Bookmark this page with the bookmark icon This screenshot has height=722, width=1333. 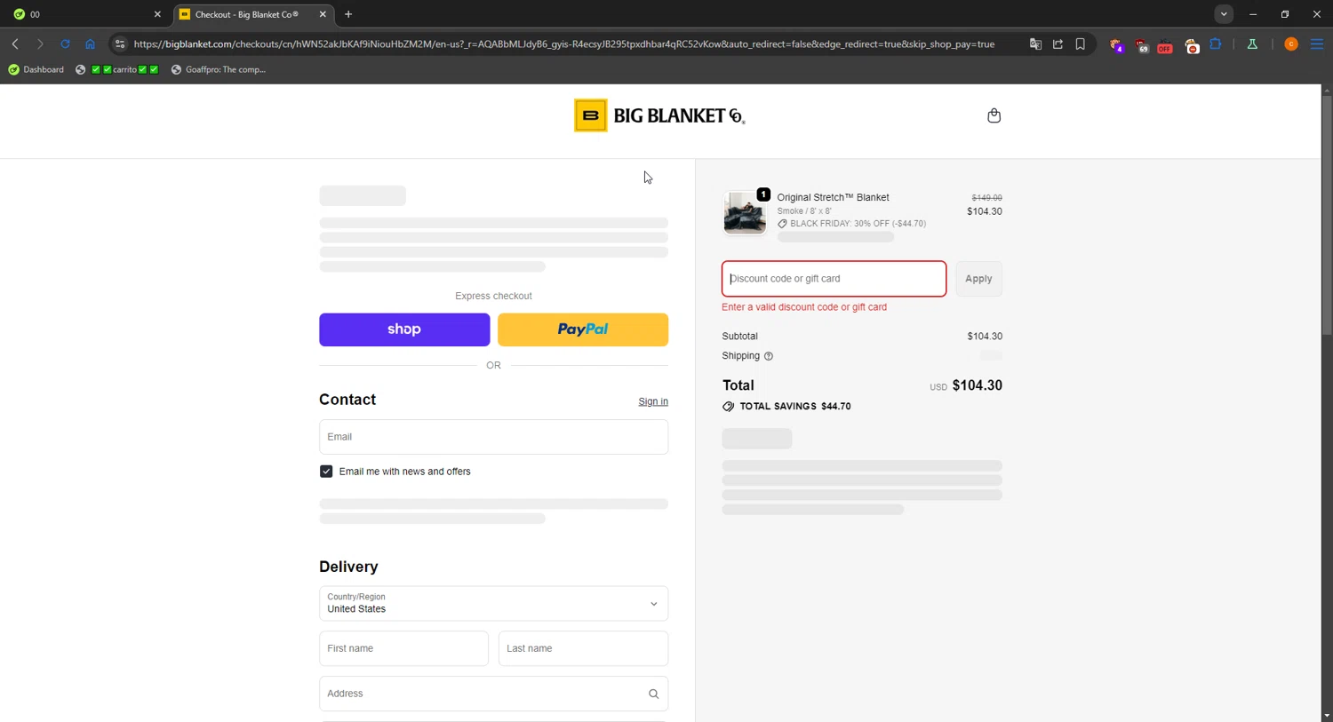pyautogui.click(x=1081, y=44)
